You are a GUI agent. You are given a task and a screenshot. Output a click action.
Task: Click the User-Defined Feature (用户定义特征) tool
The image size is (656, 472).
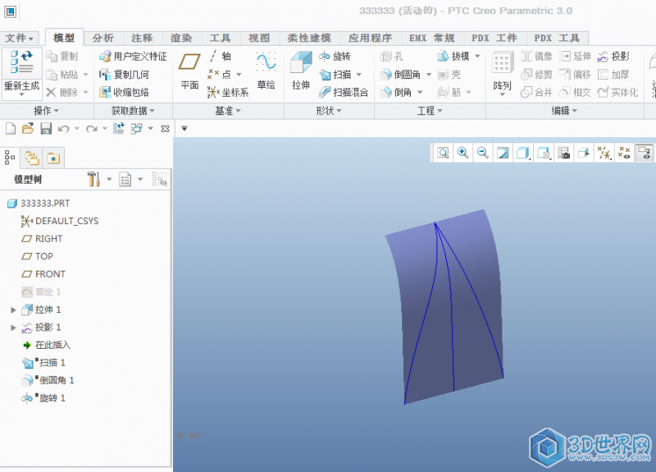(133, 56)
